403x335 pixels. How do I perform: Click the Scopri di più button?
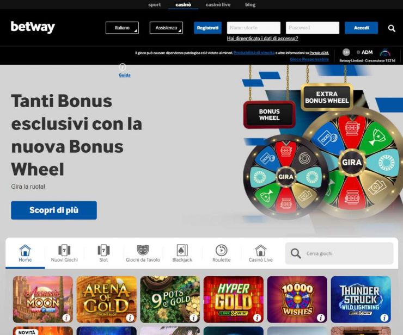pyautogui.click(x=54, y=210)
